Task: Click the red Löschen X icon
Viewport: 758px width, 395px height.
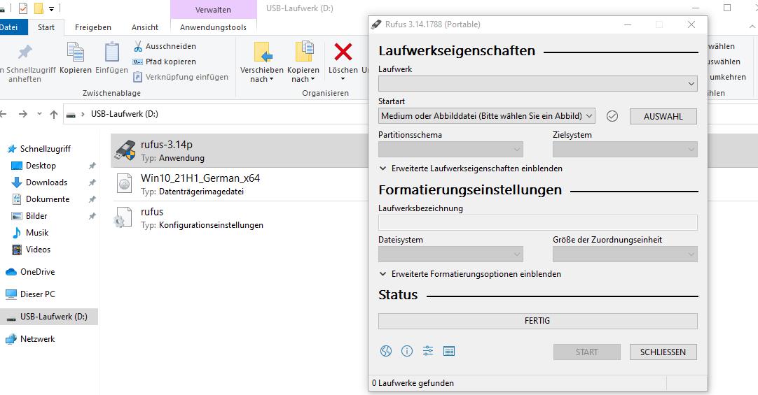Action: pos(343,52)
